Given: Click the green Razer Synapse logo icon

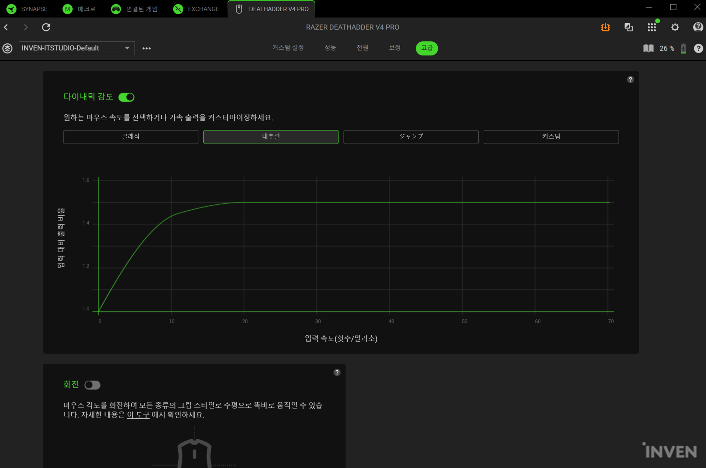Looking at the screenshot, I should click(x=12, y=9).
